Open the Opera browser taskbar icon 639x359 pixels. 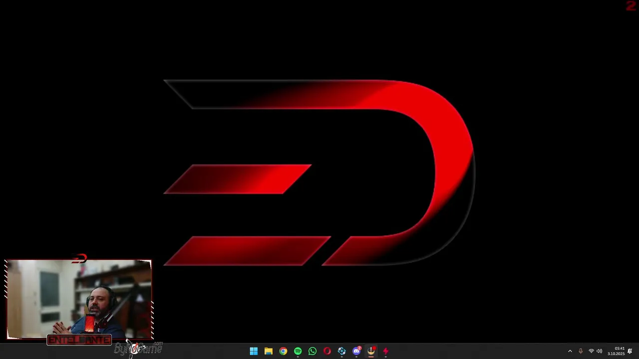click(327, 351)
